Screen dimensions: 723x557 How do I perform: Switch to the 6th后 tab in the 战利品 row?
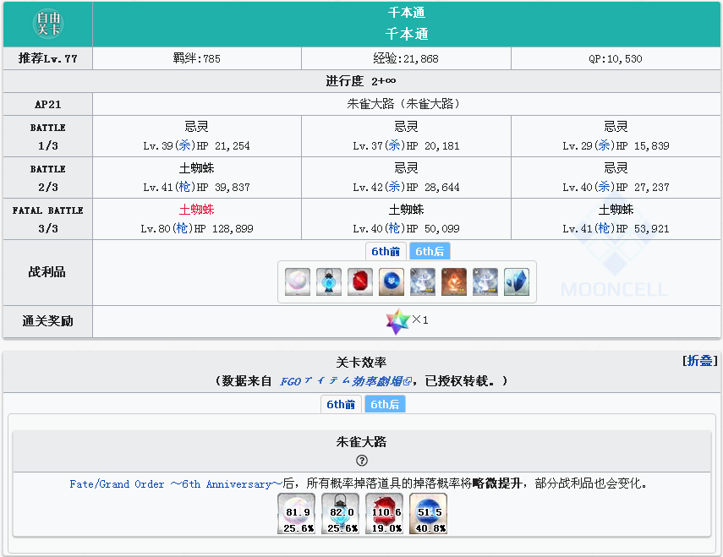point(430,252)
